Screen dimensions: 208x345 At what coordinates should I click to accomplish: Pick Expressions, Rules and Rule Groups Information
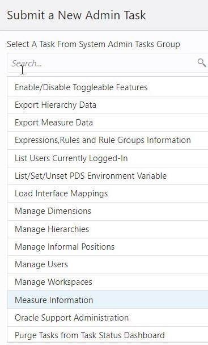108,140
